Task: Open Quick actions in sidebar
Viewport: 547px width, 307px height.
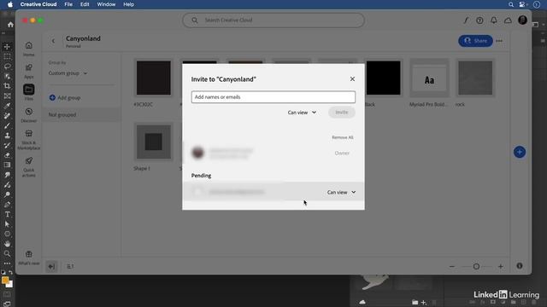Action: pos(28,167)
